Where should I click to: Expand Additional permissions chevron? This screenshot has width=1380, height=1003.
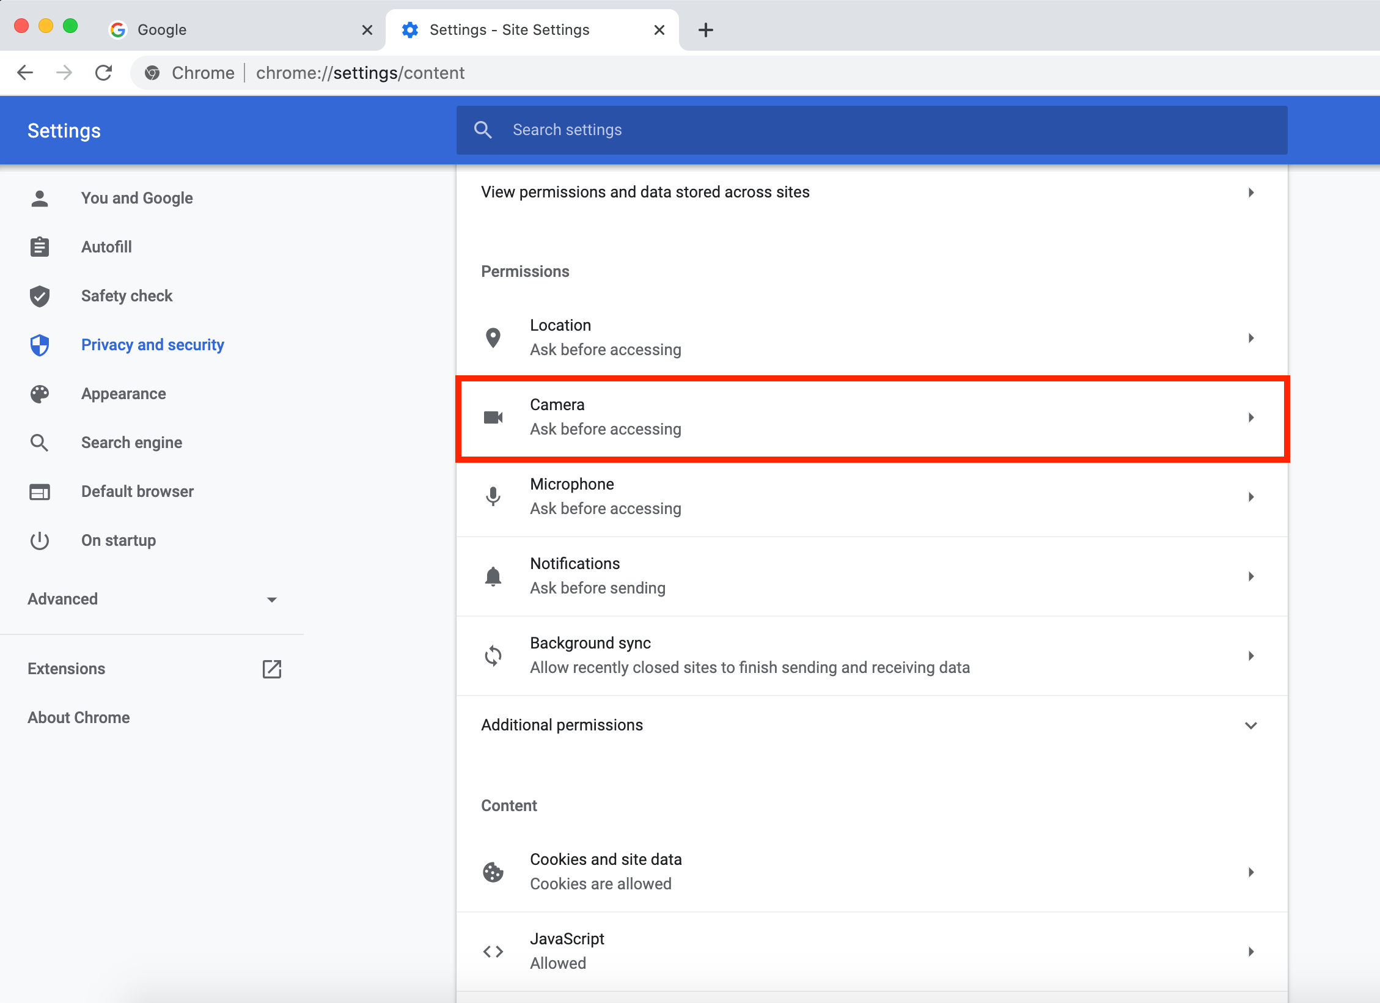pyautogui.click(x=1250, y=726)
